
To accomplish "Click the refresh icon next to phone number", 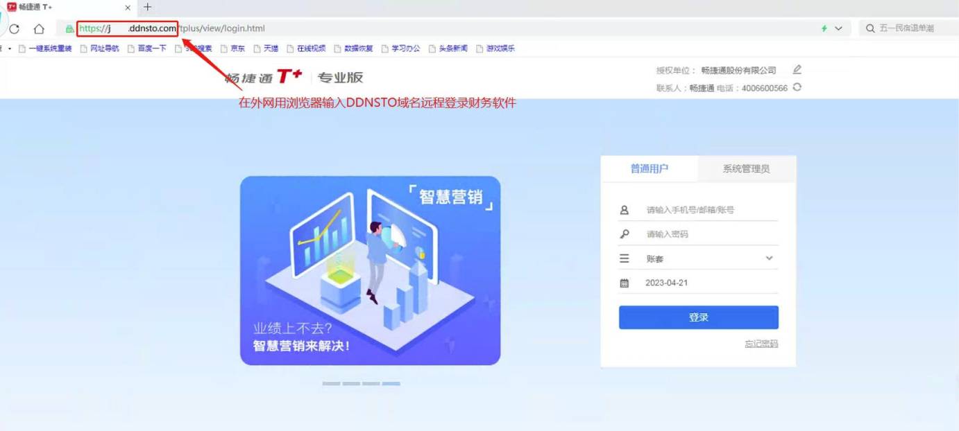I will pos(797,87).
